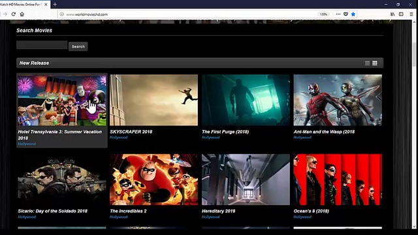Click Hollywood category under SKYSCRAPER 2018

[x=119, y=138]
